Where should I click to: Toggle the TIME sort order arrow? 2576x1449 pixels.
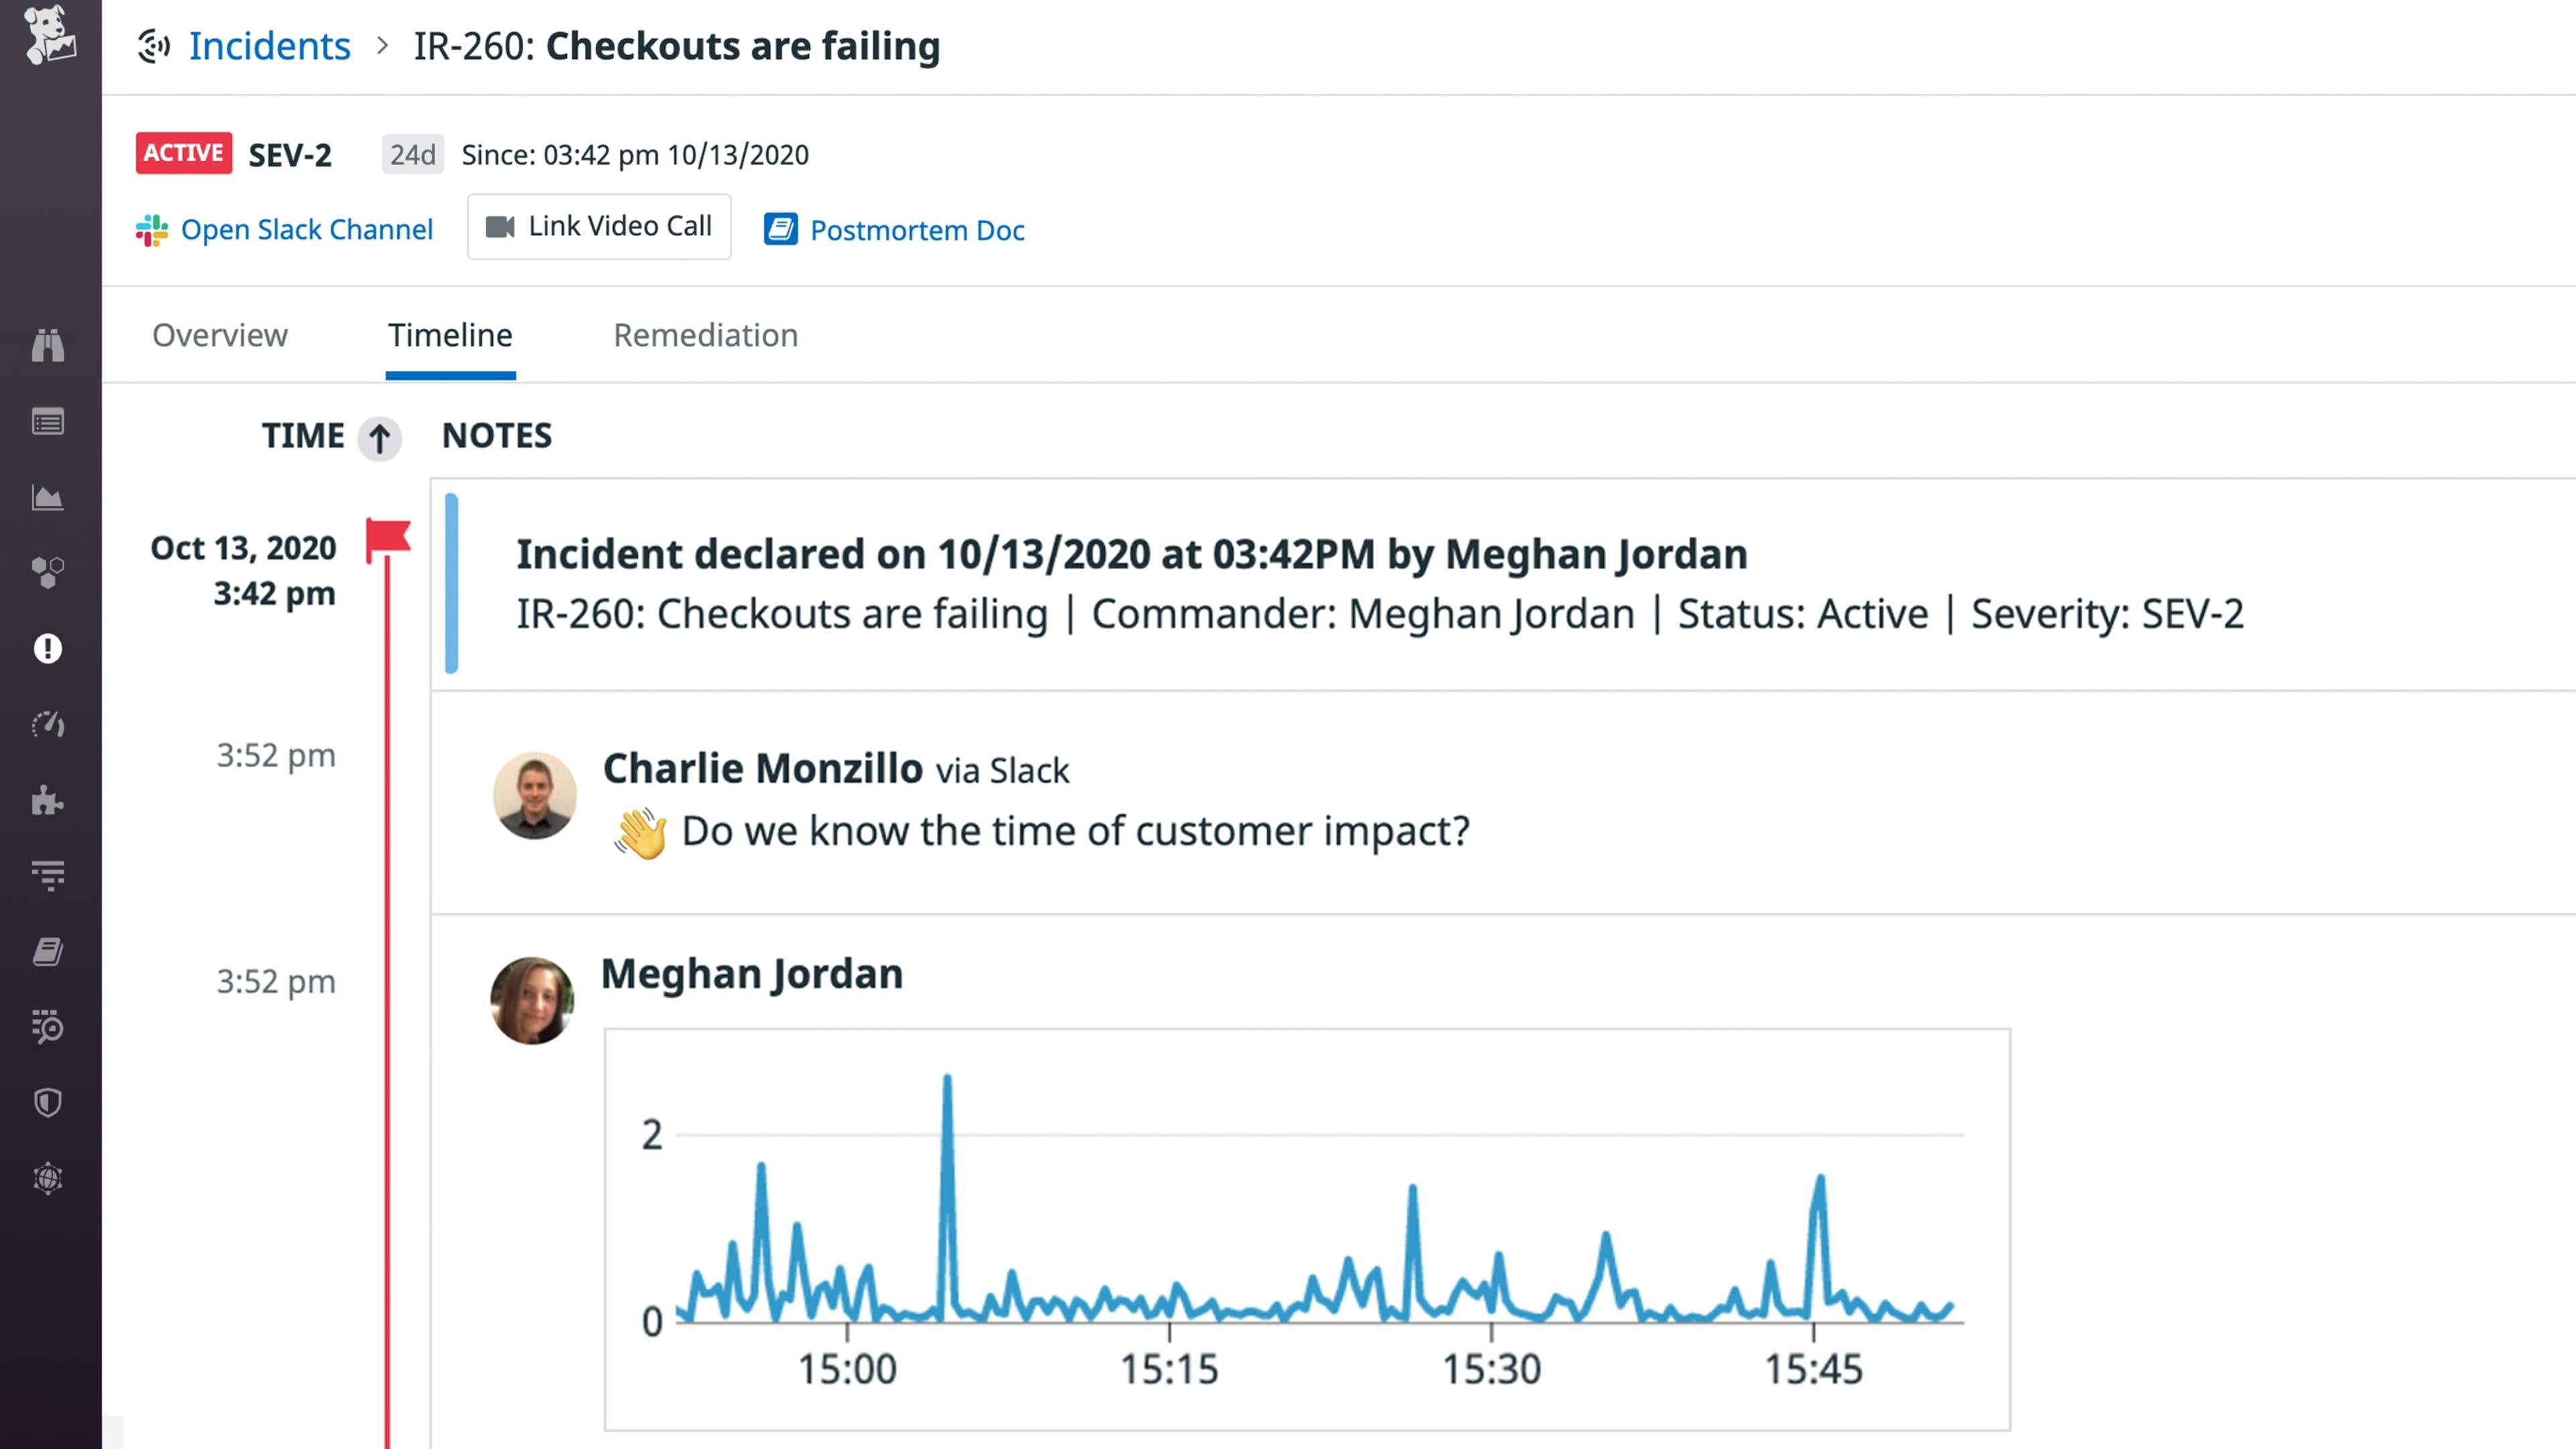pyautogui.click(x=379, y=438)
